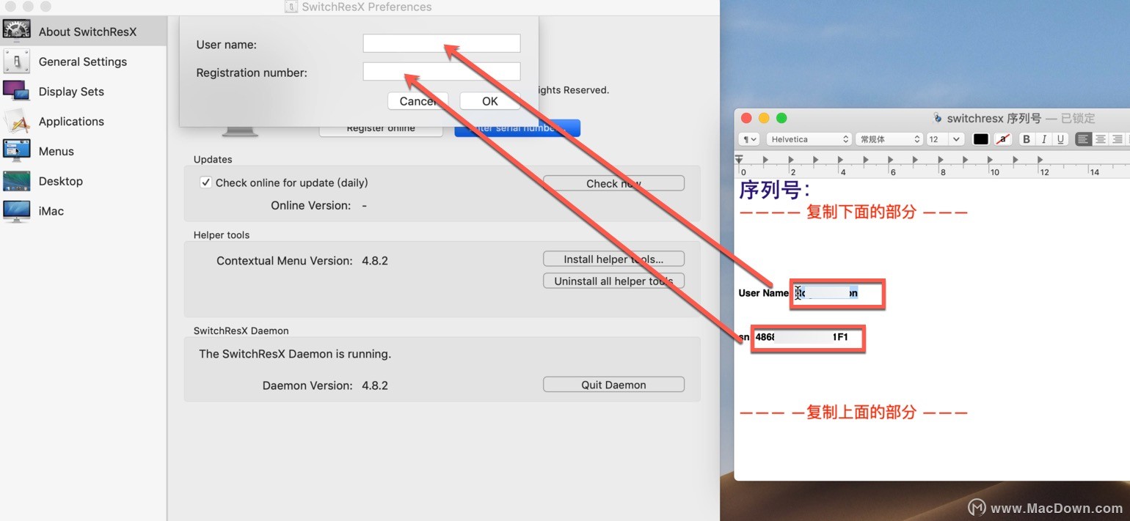Click Uninstall all helper tools button
The height and width of the screenshot is (521, 1130).
pyautogui.click(x=613, y=281)
